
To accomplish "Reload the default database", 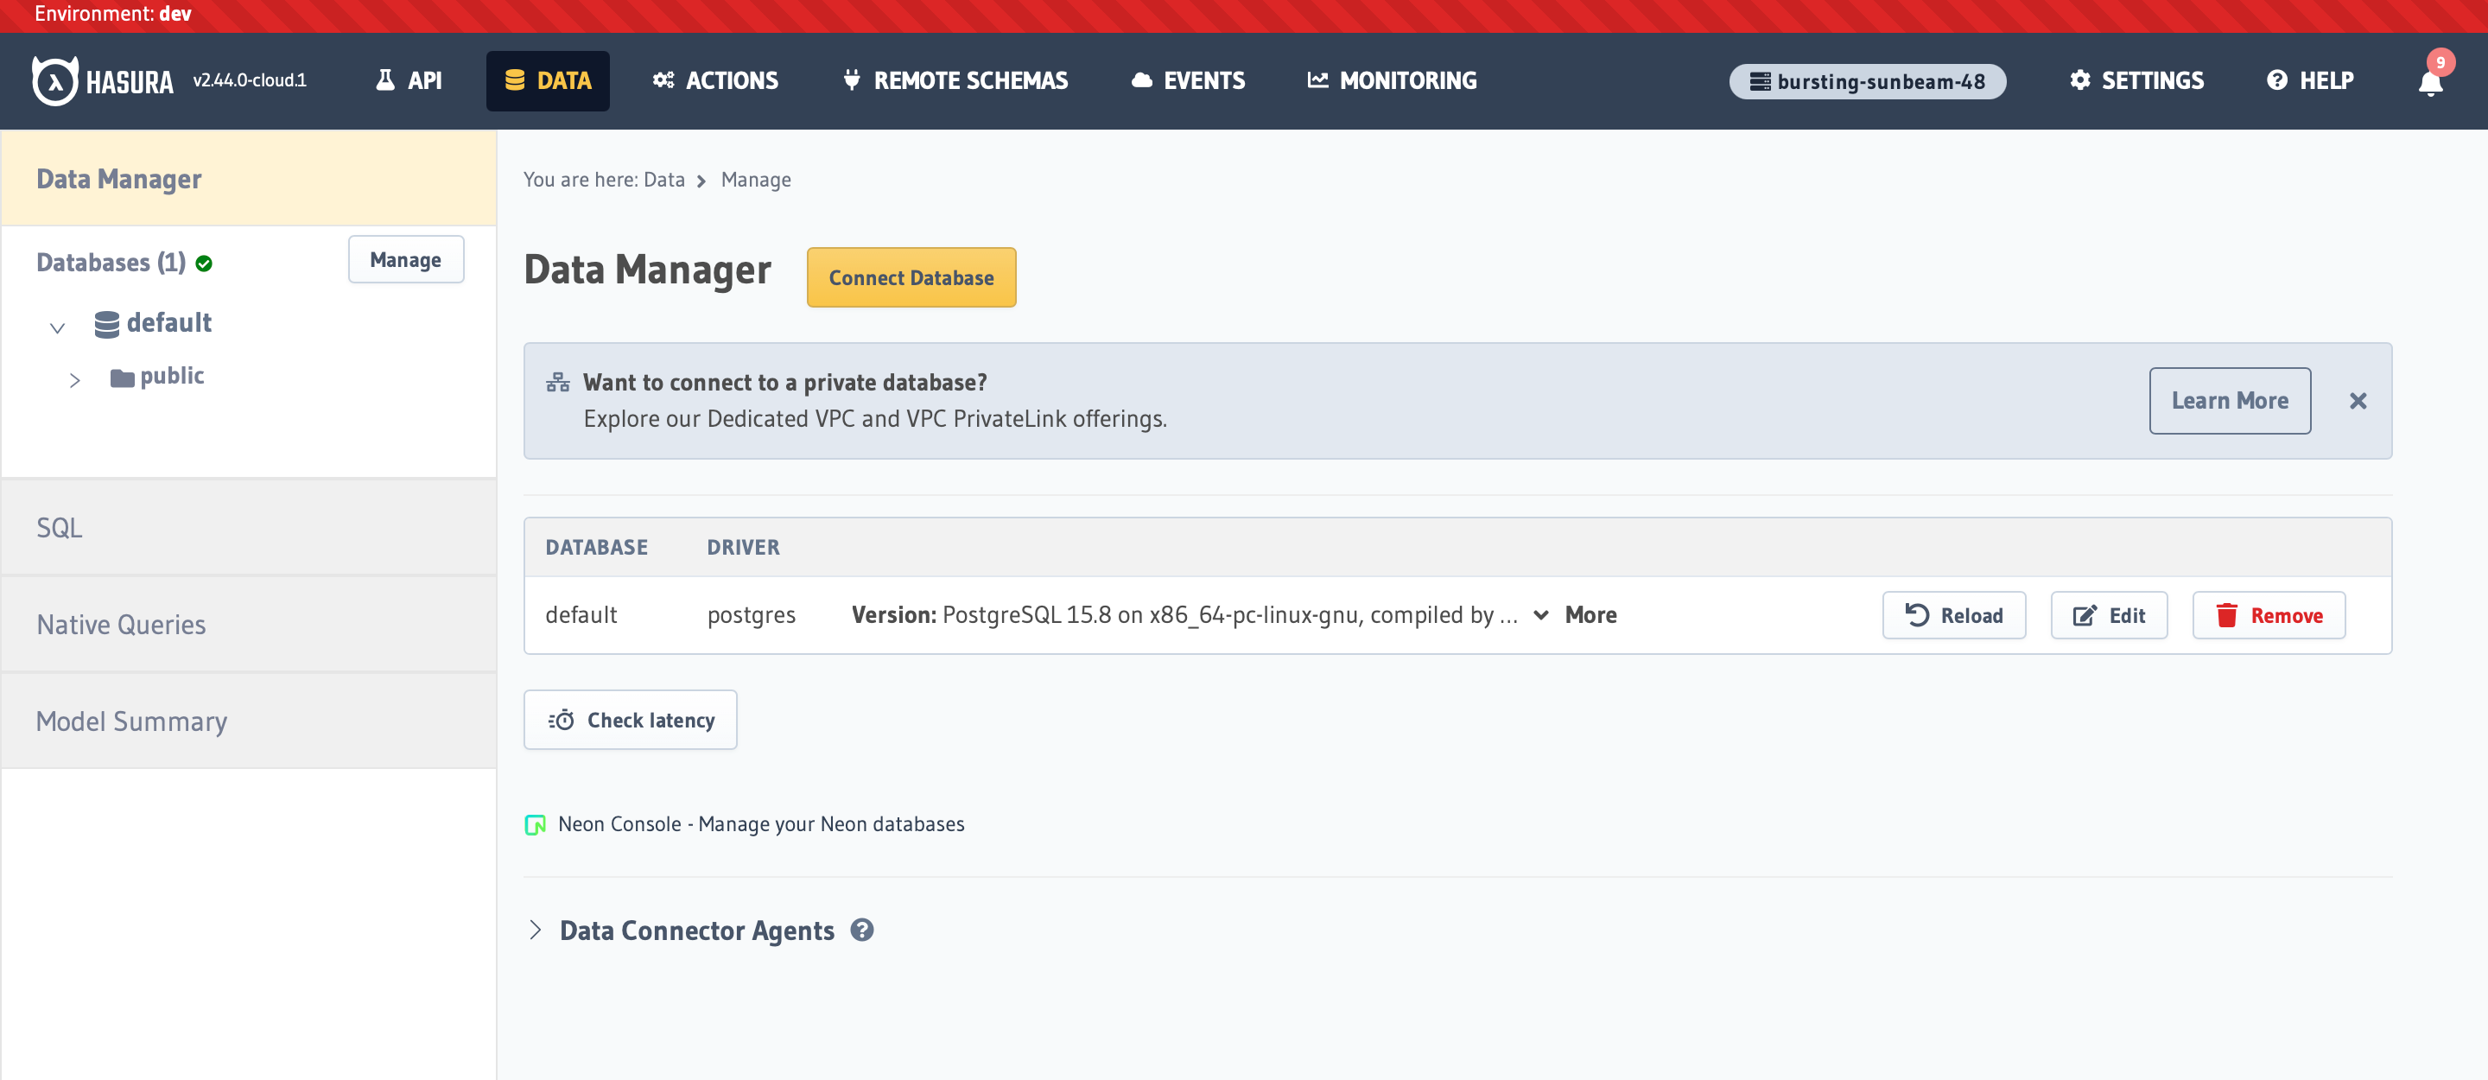I will (x=1953, y=615).
